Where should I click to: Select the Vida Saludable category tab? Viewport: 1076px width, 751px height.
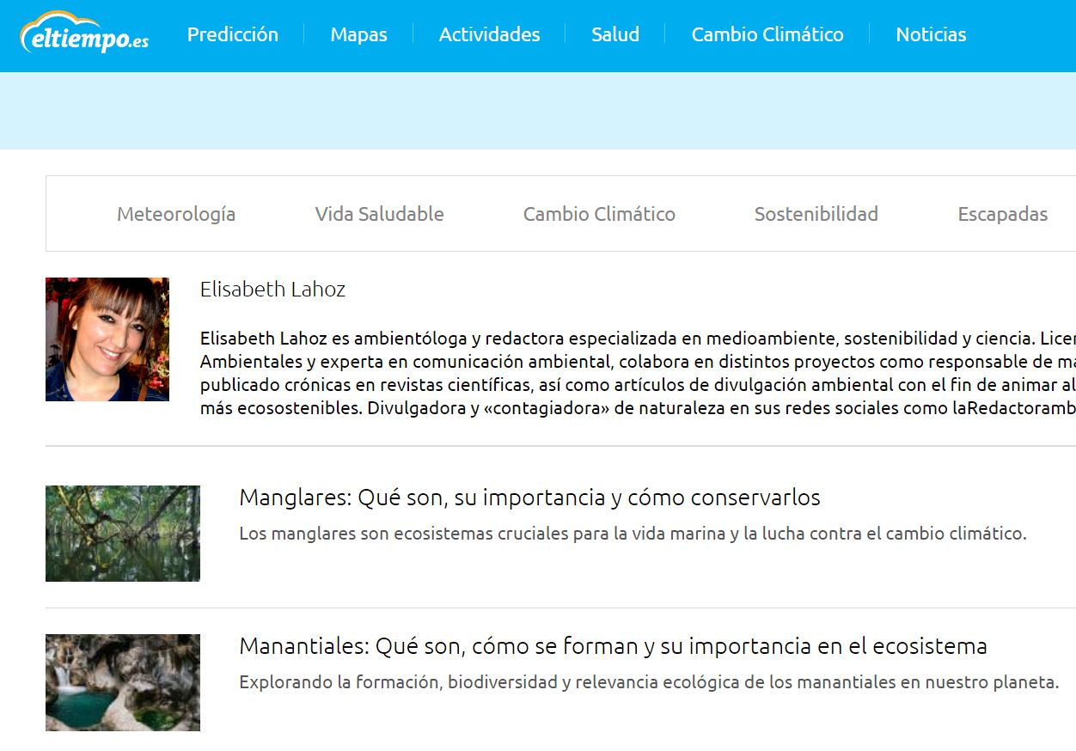tap(379, 214)
